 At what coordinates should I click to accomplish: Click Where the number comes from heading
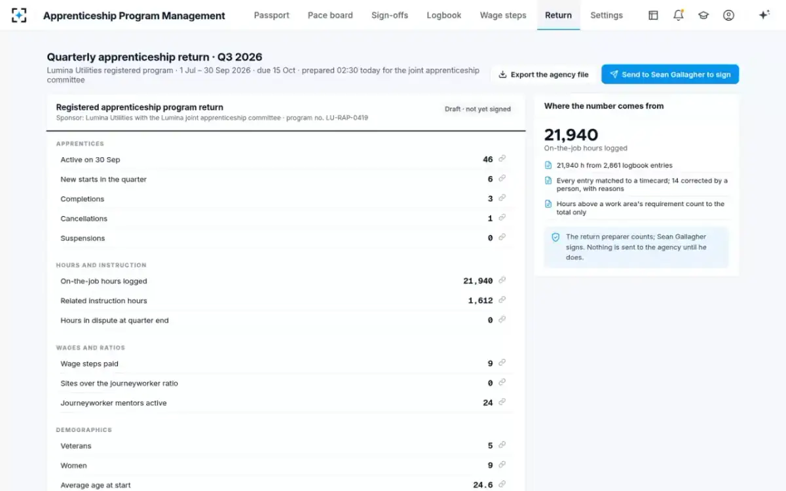604,106
